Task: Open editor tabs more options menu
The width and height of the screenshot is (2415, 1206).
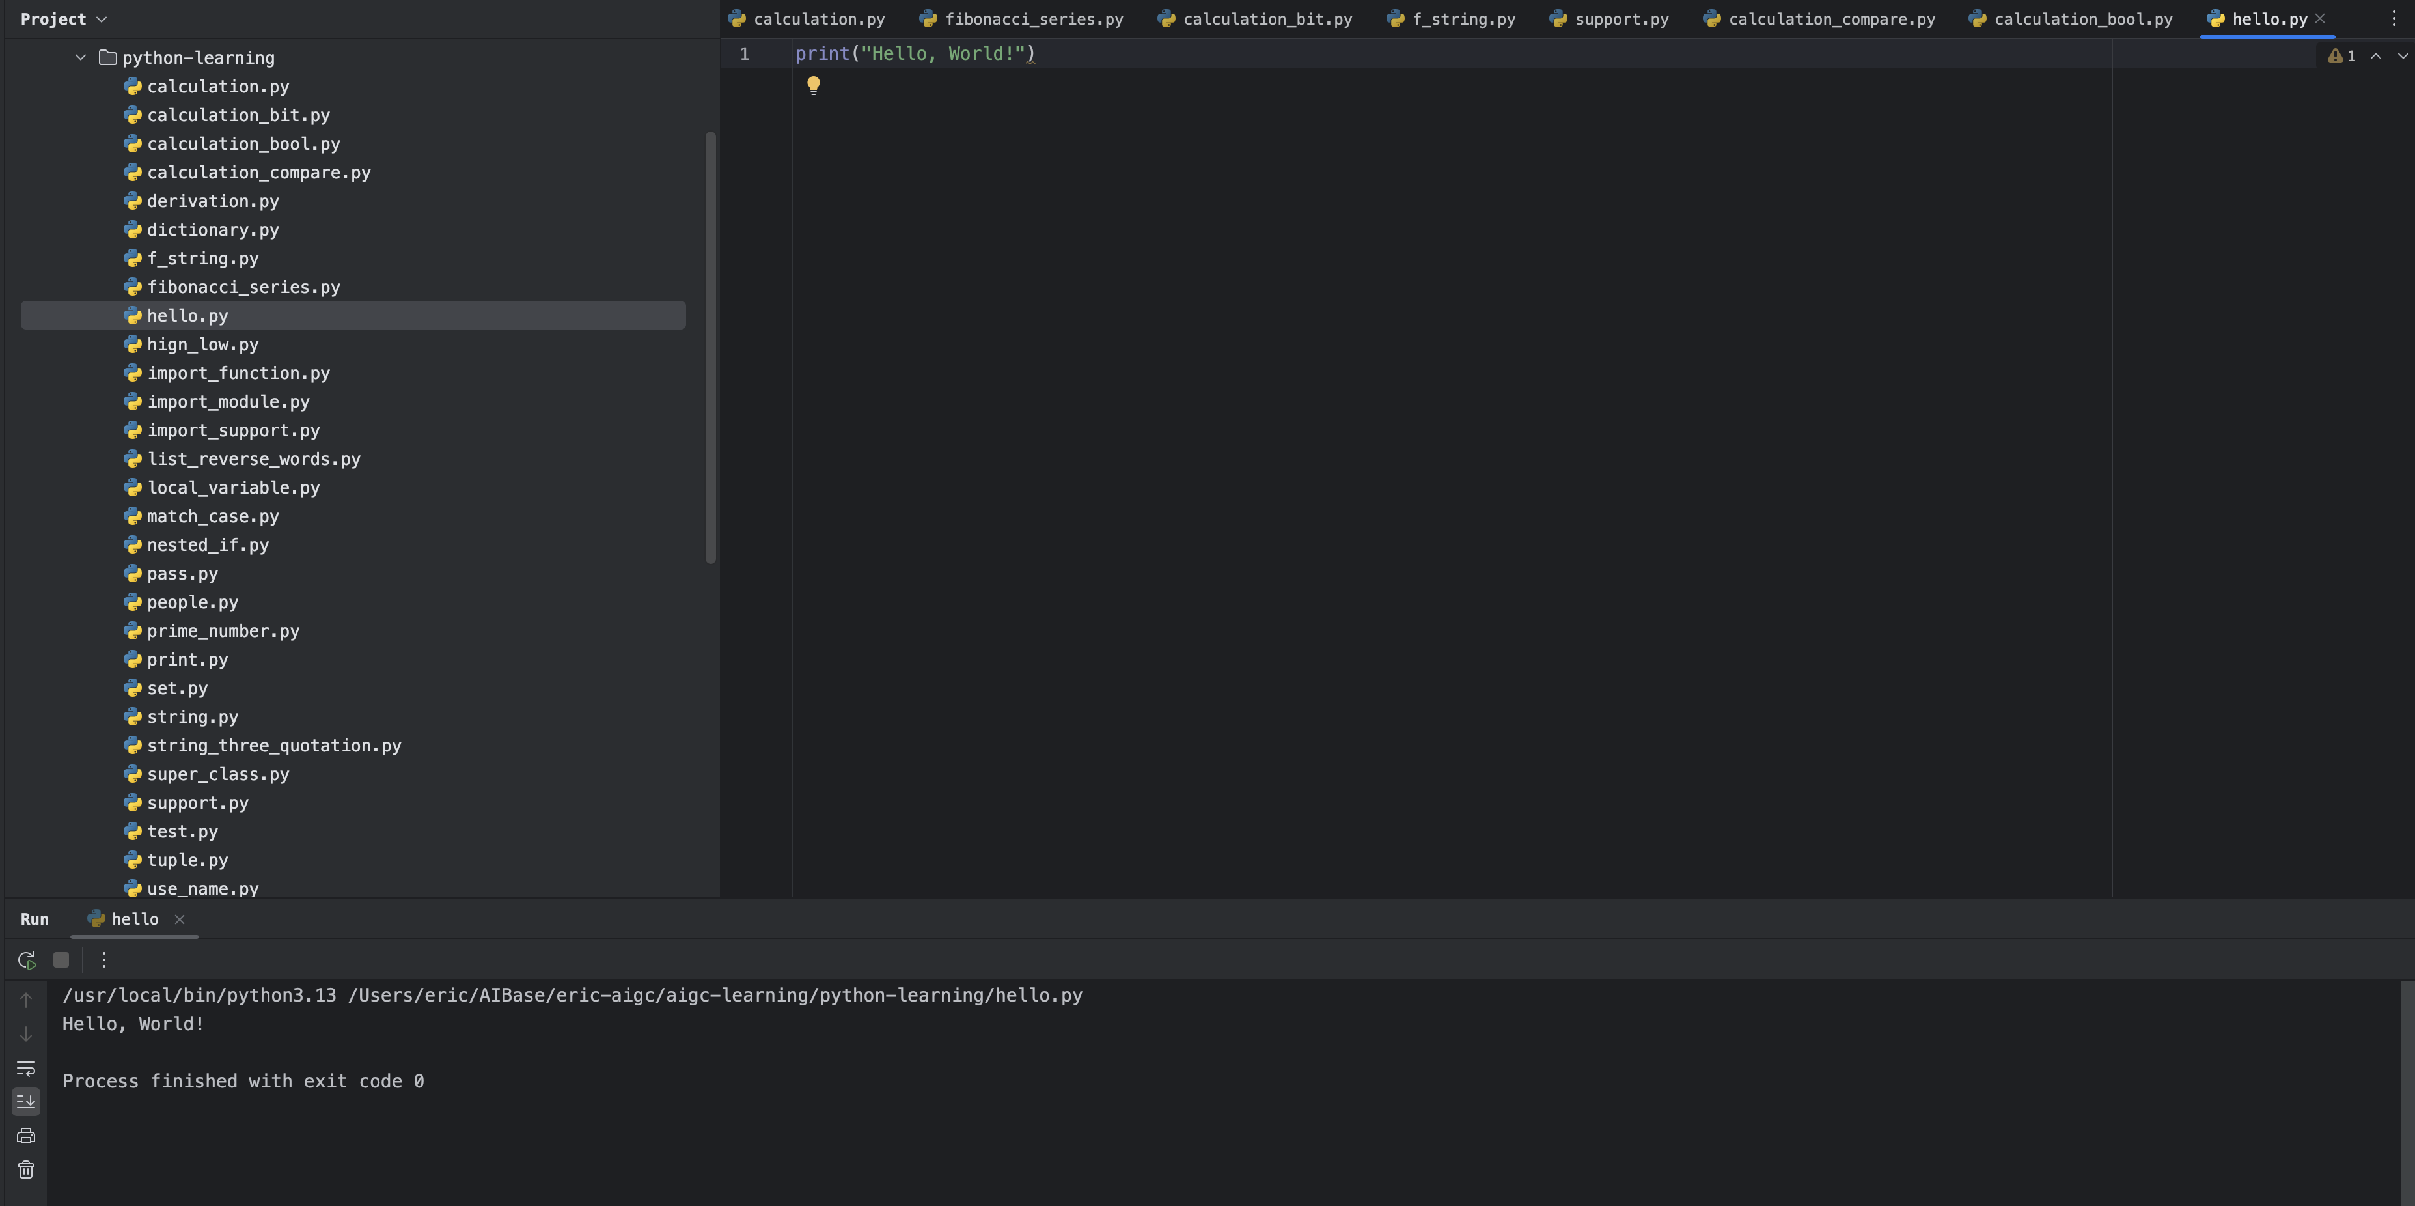Action: pyautogui.click(x=2394, y=19)
